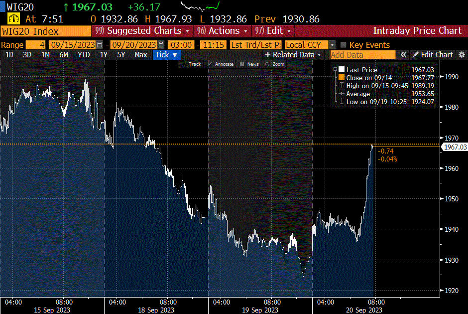468x314 pixels.
Task: Select the 6M range tab
Action: 64,55
